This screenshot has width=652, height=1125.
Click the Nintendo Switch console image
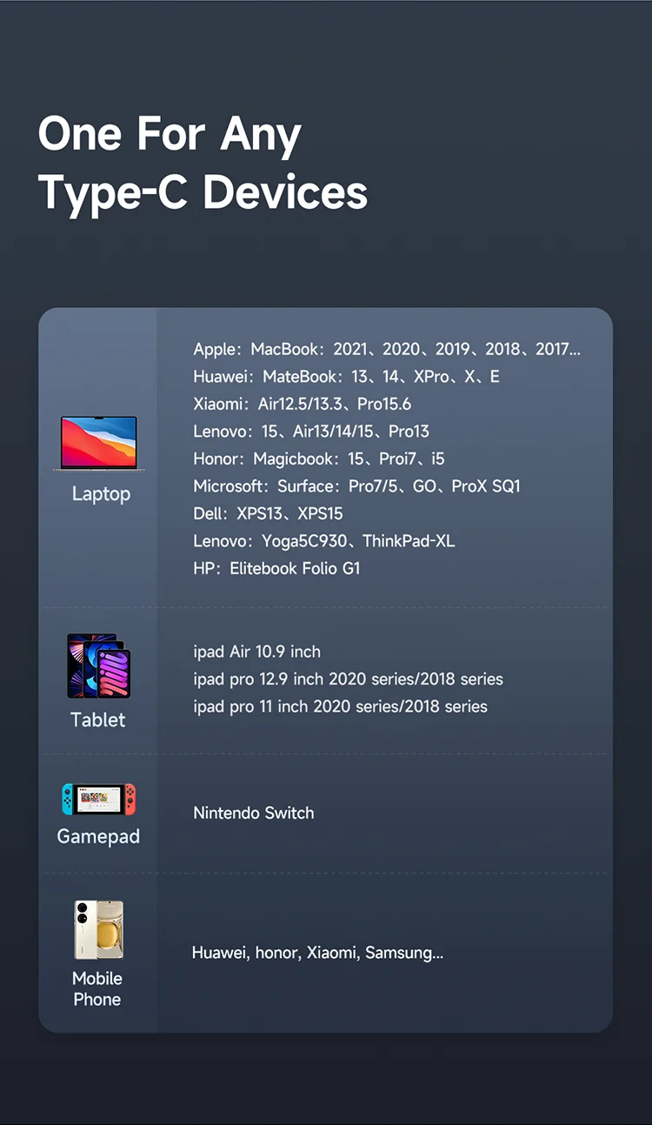click(98, 799)
